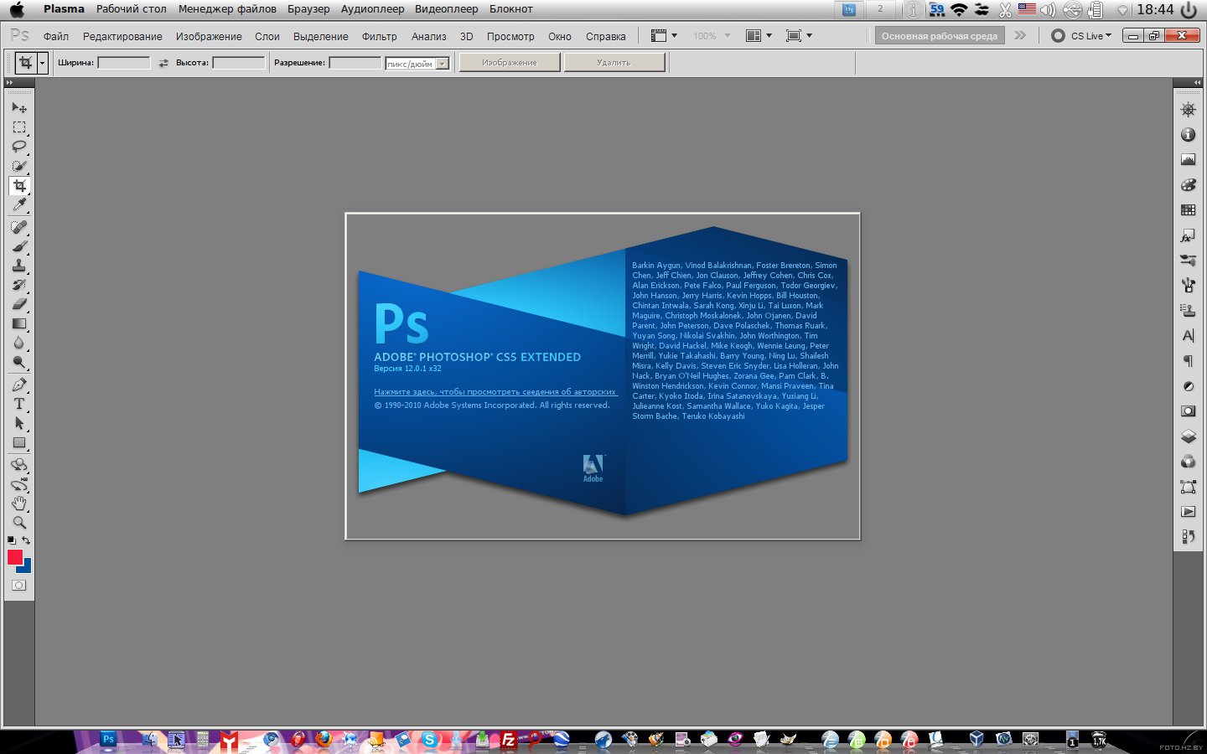This screenshot has width=1207, height=754.
Task: Select the History Brush tool
Action: [19, 285]
